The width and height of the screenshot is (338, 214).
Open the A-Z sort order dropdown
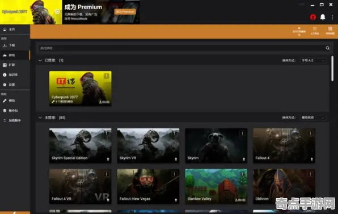[x=313, y=60]
